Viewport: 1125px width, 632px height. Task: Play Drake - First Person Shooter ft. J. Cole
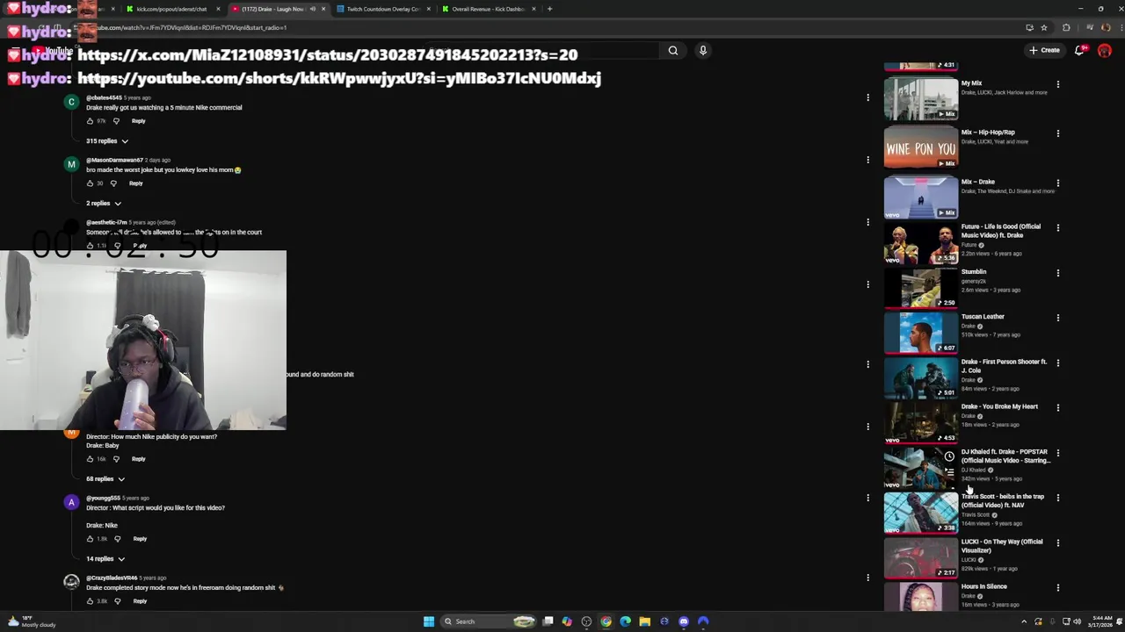(x=921, y=378)
